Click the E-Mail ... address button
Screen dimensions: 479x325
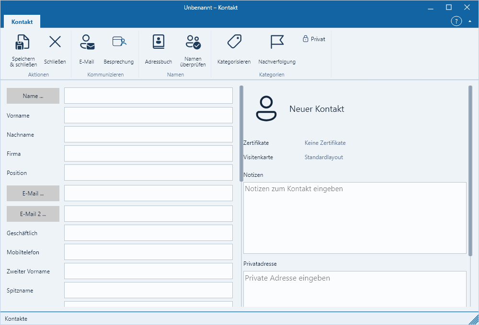(33, 193)
